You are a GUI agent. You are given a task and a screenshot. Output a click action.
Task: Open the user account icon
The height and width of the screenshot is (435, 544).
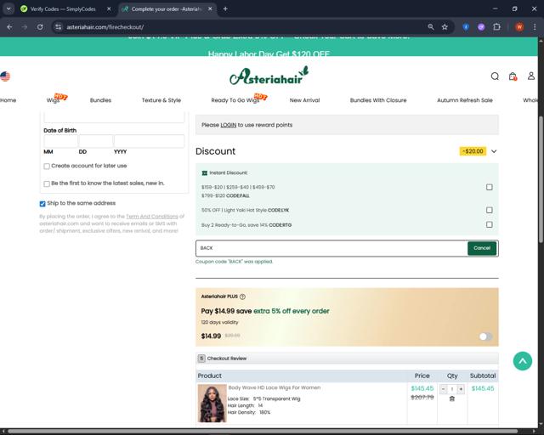click(x=530, y=76)
